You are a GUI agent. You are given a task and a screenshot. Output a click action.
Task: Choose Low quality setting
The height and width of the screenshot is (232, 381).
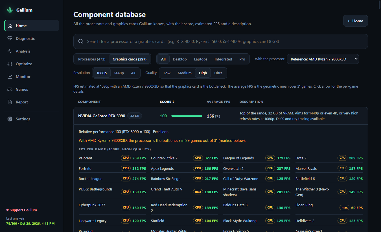coord(167,73)
